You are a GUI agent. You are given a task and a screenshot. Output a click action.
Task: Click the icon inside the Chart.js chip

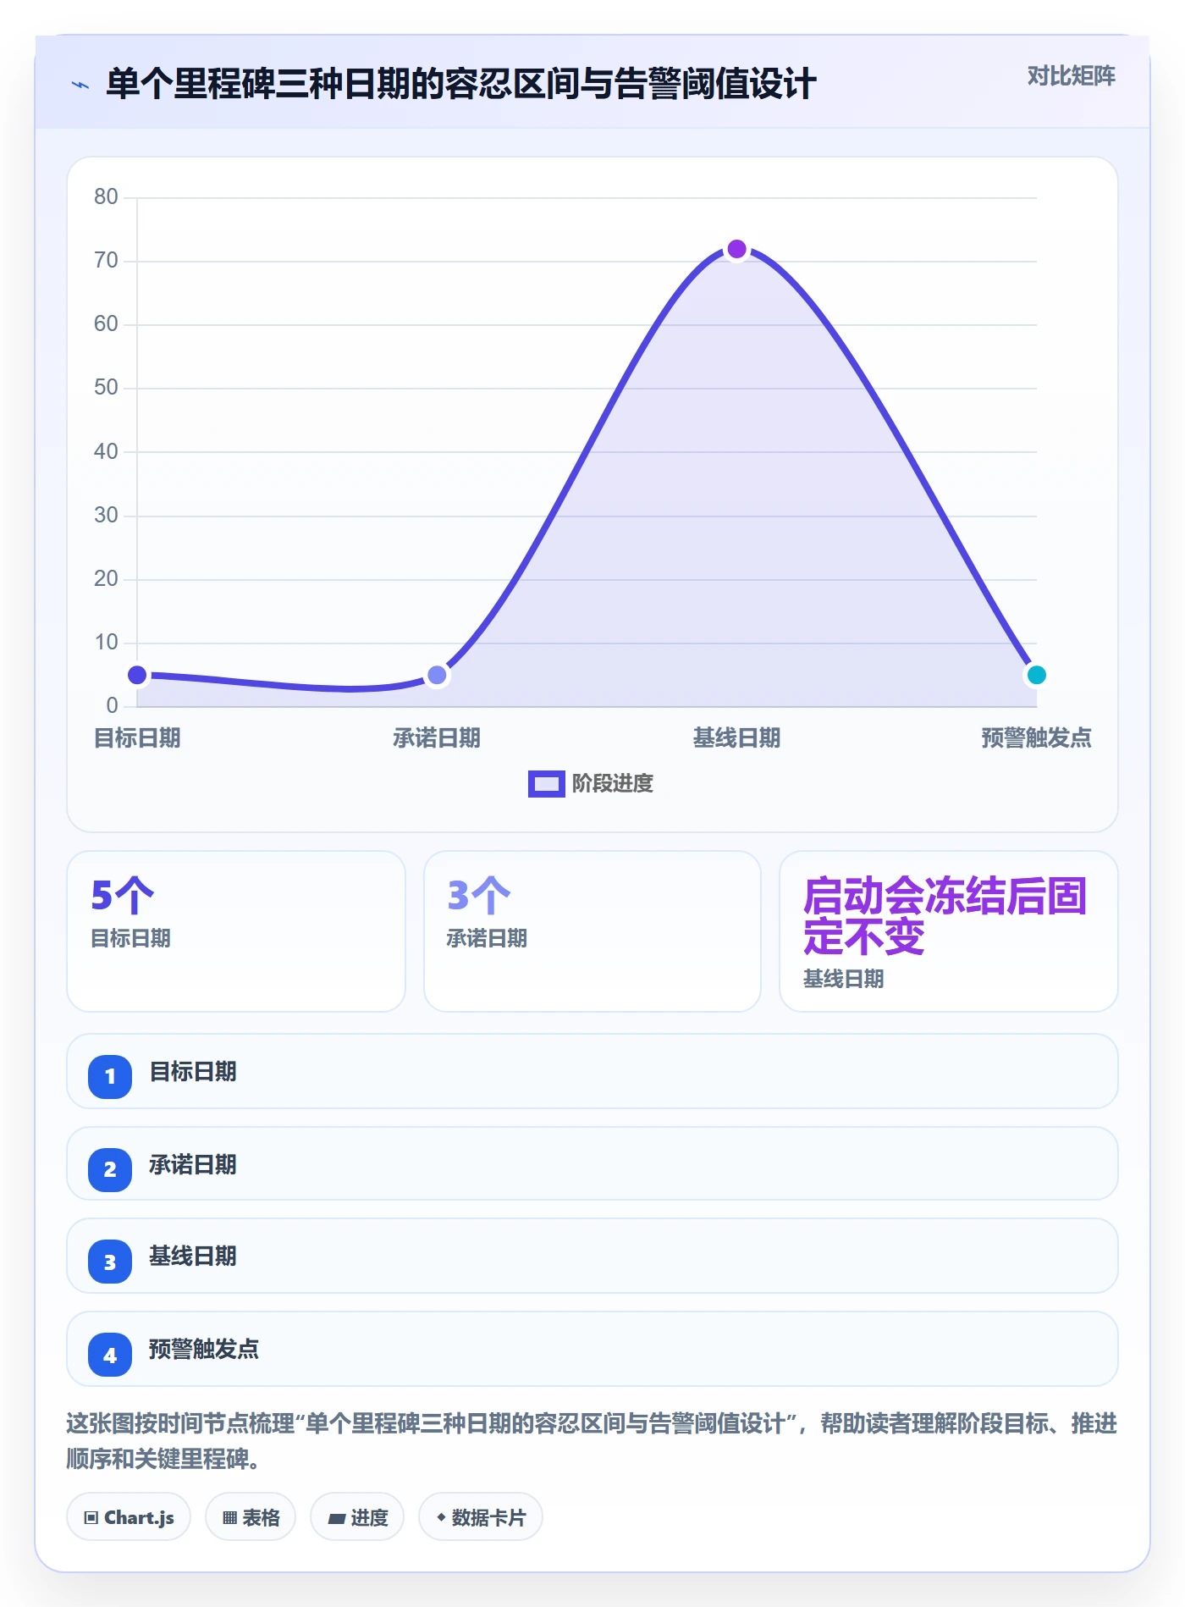[91, 1517]
